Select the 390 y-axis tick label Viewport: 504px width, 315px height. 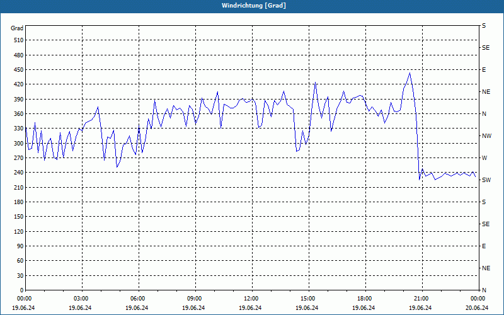point(19,100)
